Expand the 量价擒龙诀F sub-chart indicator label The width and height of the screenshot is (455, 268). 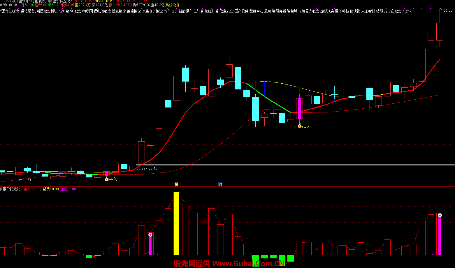tap(12, 189)
